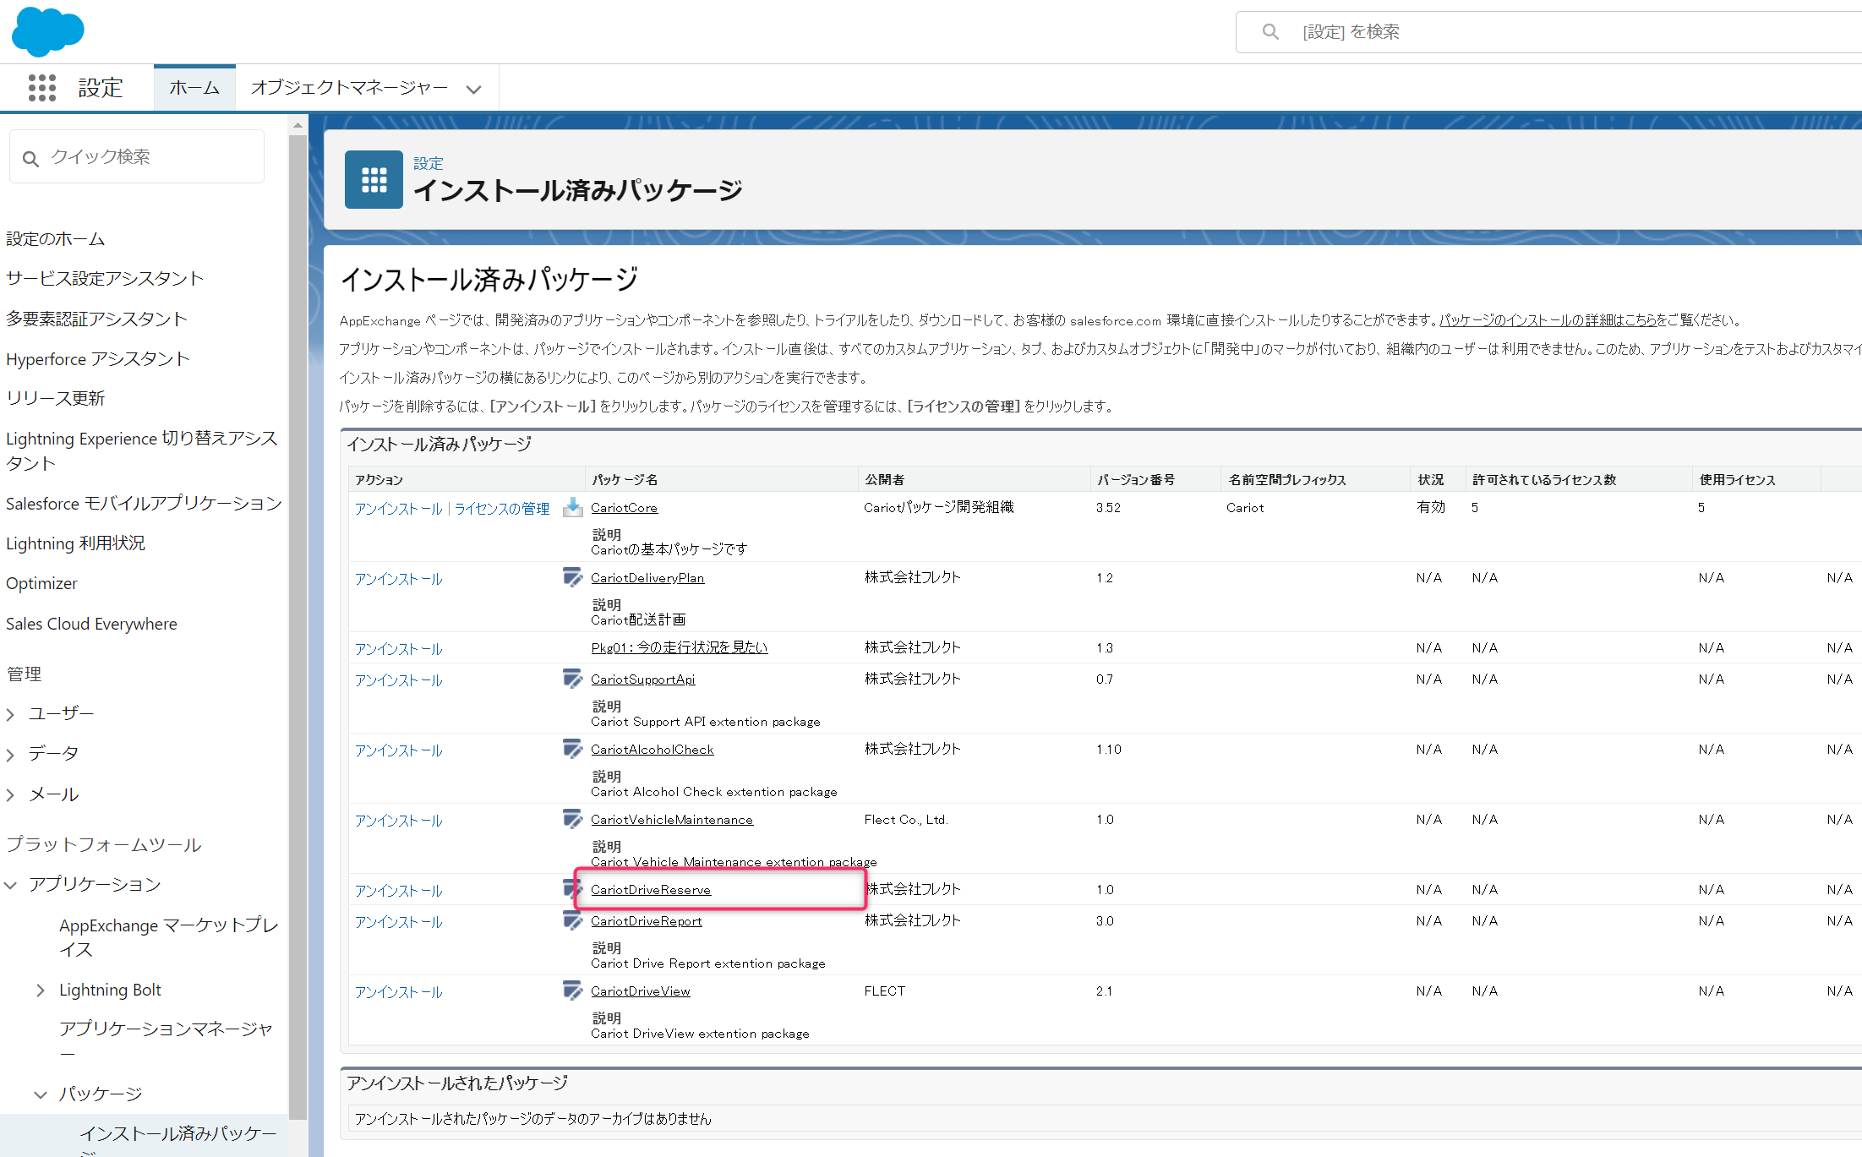
Task: Open Lightning 利用状況 in sidebar
Action: click(x=76, y=543)
